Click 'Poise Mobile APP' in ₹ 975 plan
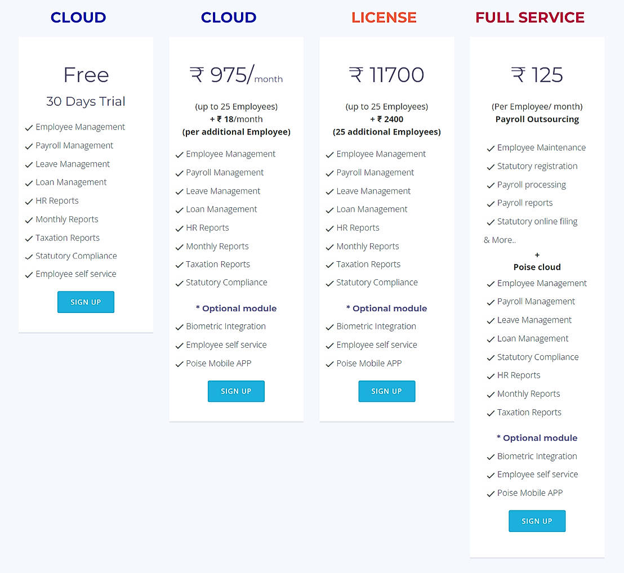Image resolution: width=624 pixels, height=573 pixels. click(x=219, y=364)
